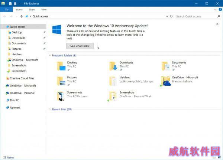The width and height of the screenshot is (223, 160).
Task: Click the \\olksonar\public path text
Action: pos(136,81)
